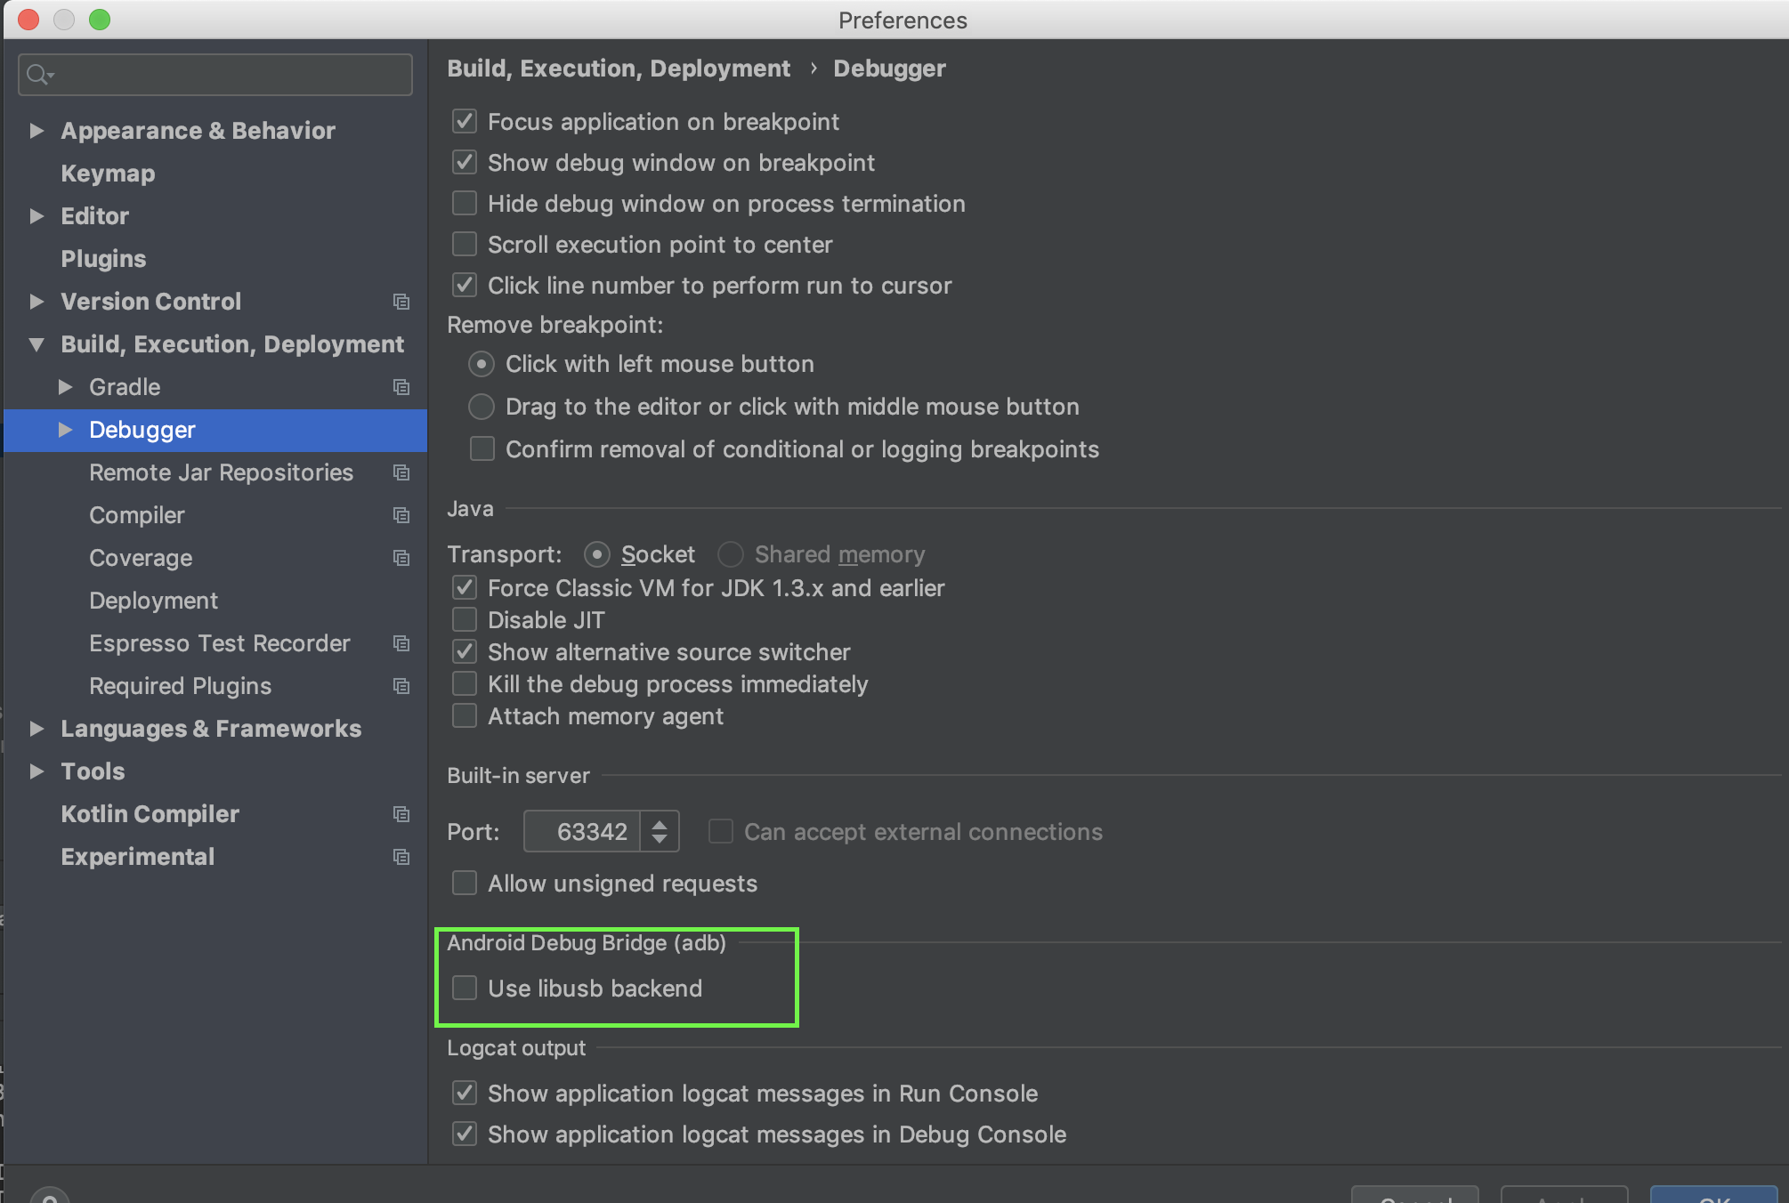The image size is (1789, 1203).
Task: Collapse Build, Execution, Deployment tree node
Action: [x=36, y=344]
